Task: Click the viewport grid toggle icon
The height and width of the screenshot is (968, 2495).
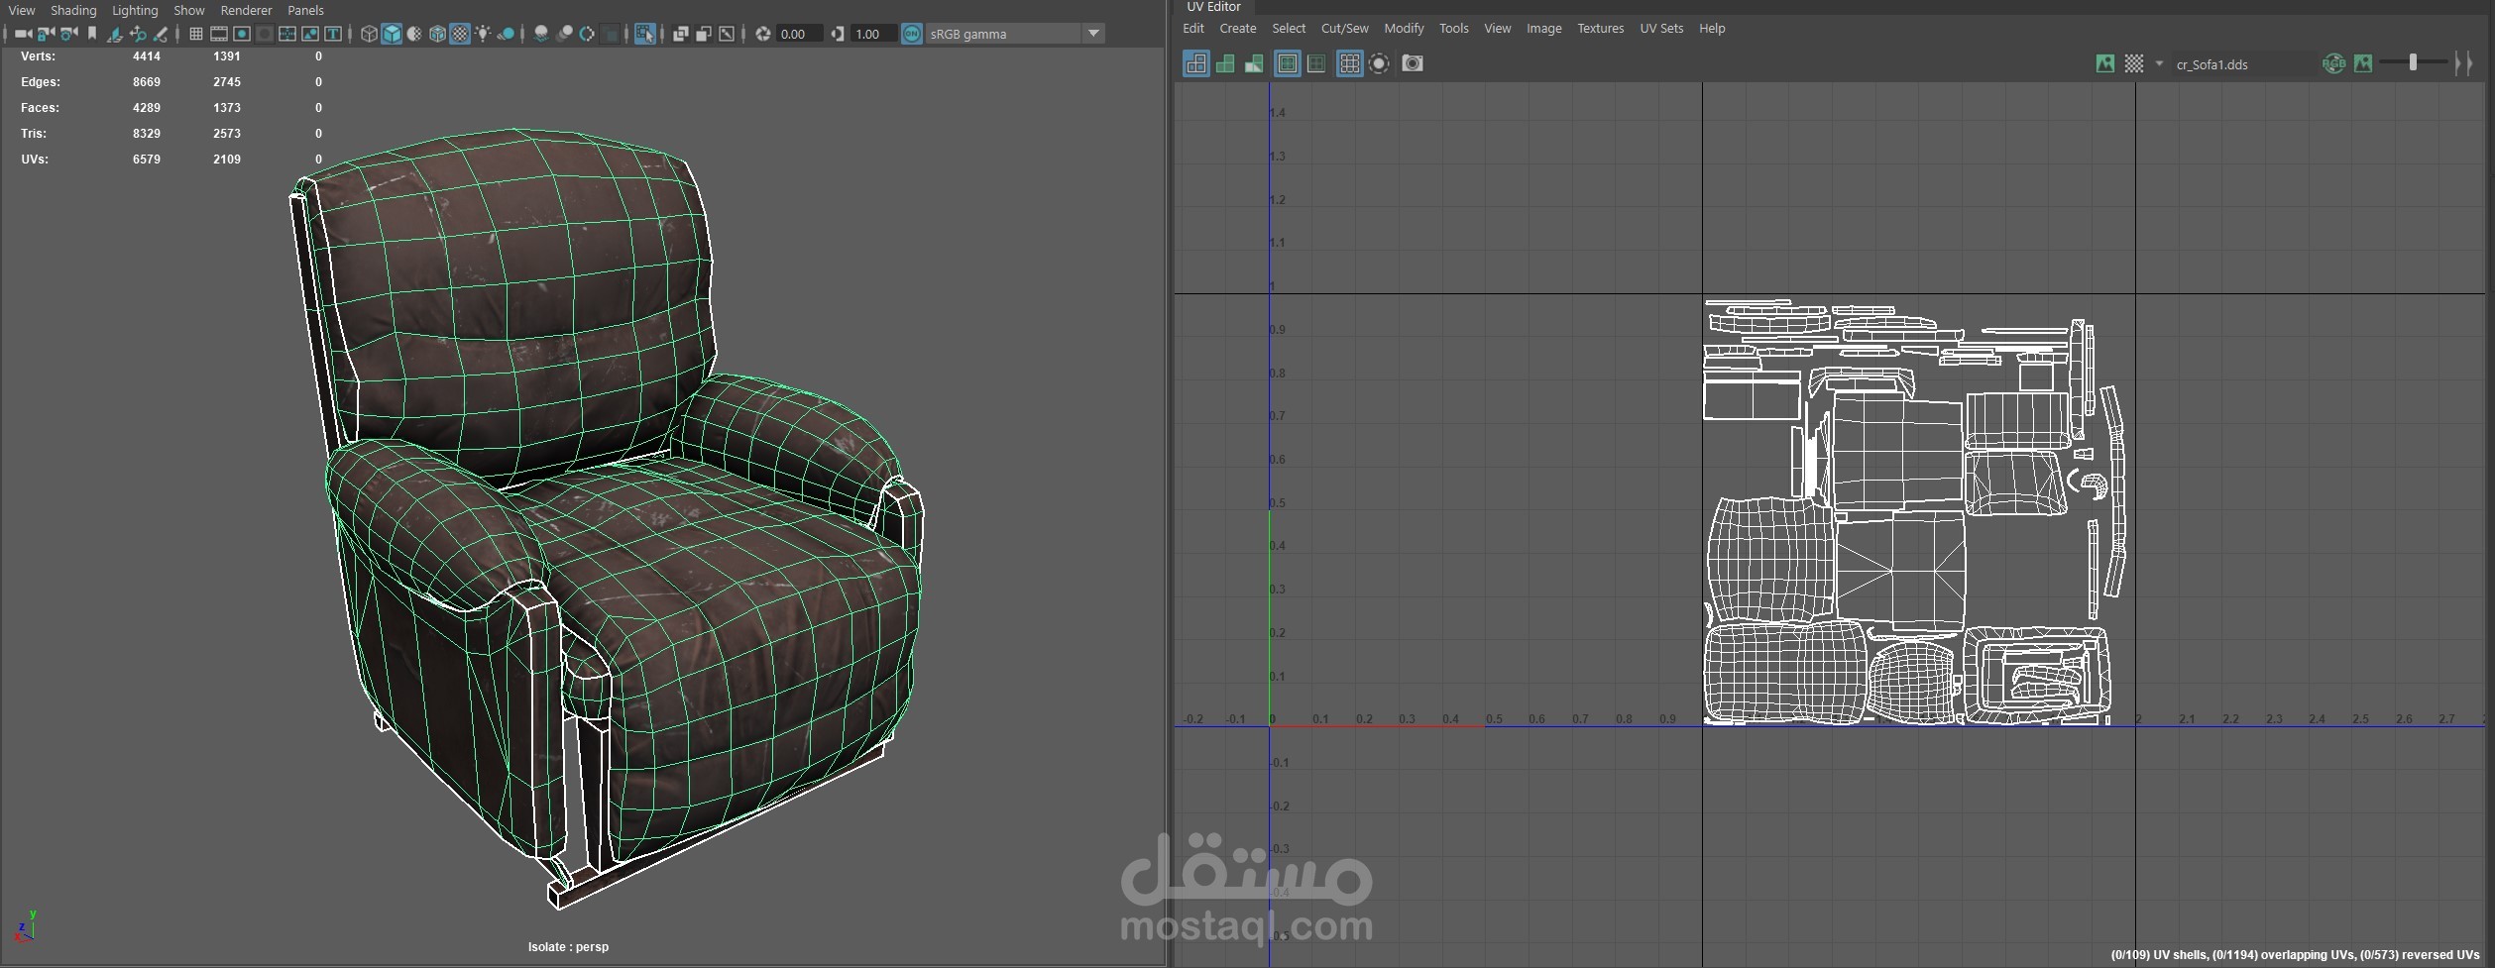Action: (195, 34)
